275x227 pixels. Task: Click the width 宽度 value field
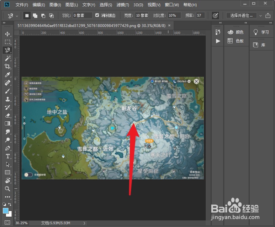pos(142,15)
